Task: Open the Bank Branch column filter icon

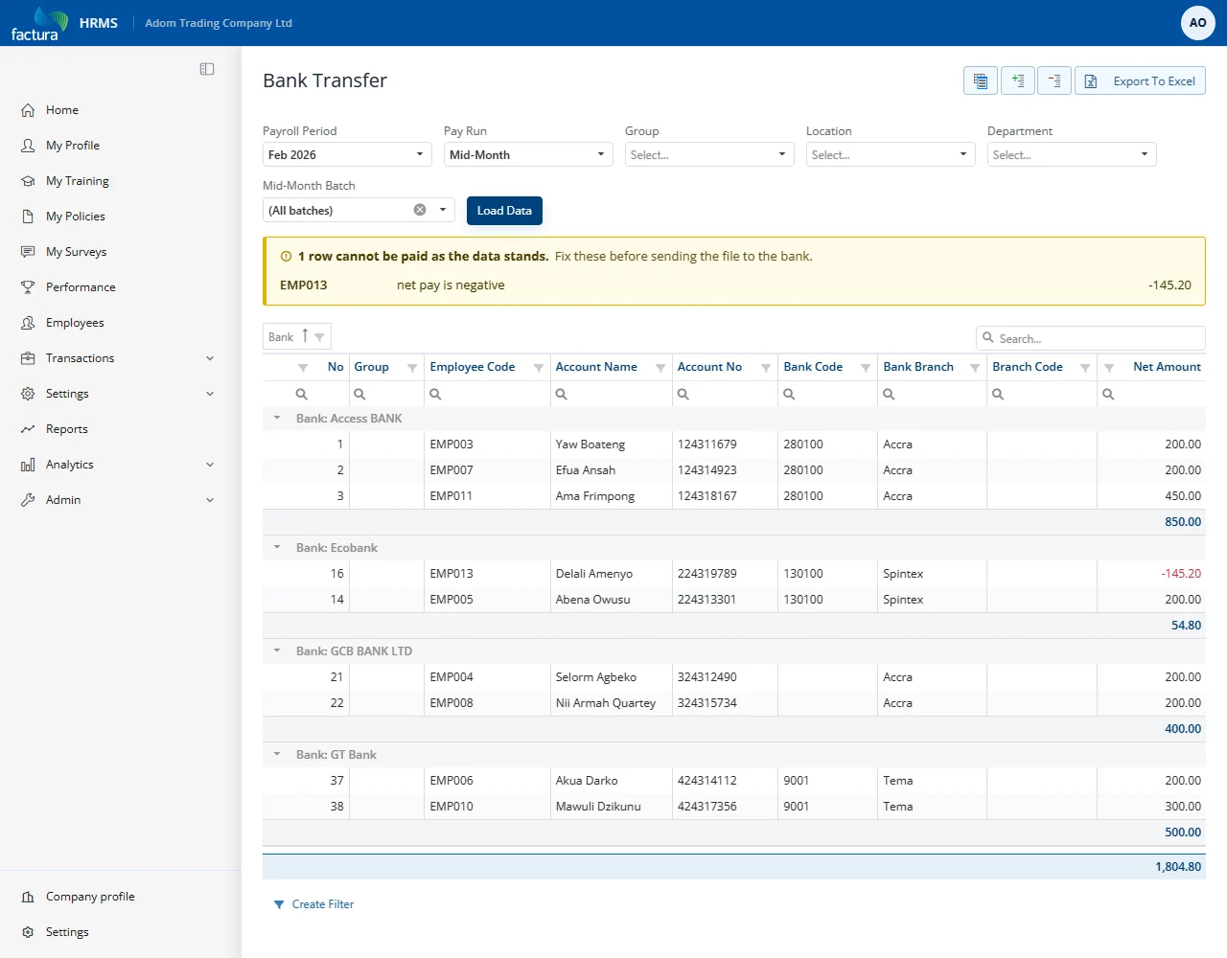Action: coord(975,368)
